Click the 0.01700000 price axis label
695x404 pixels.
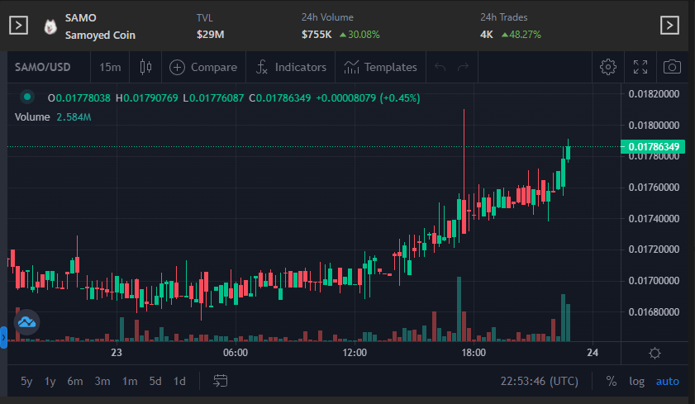pos(654,280)
